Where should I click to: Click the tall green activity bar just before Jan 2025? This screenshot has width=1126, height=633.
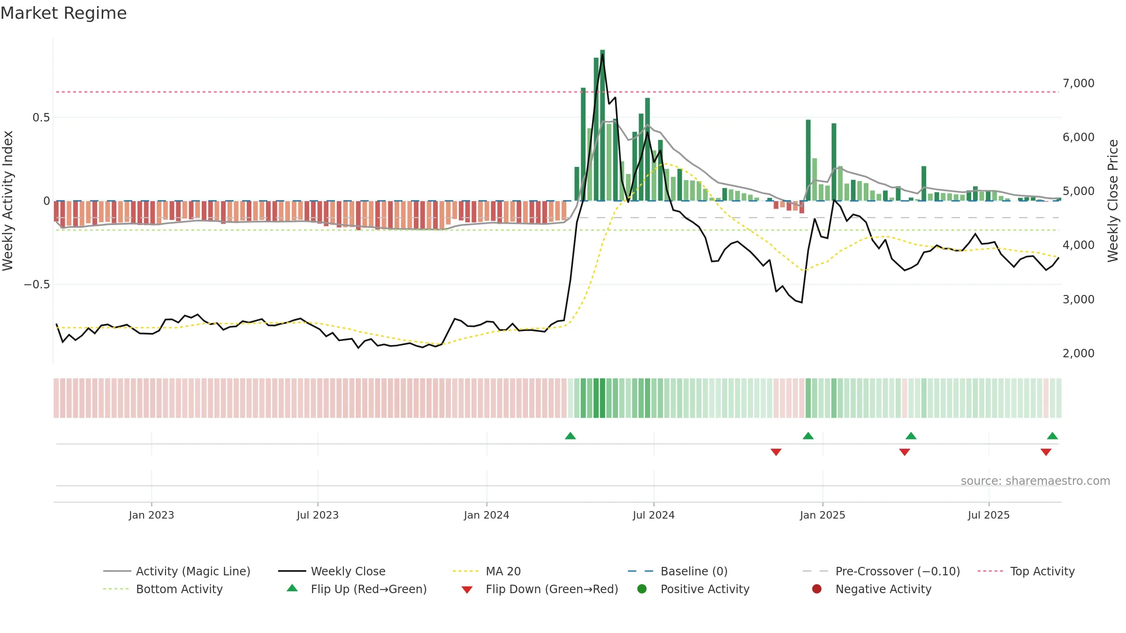pyautogui.click(x=808, y=160)
